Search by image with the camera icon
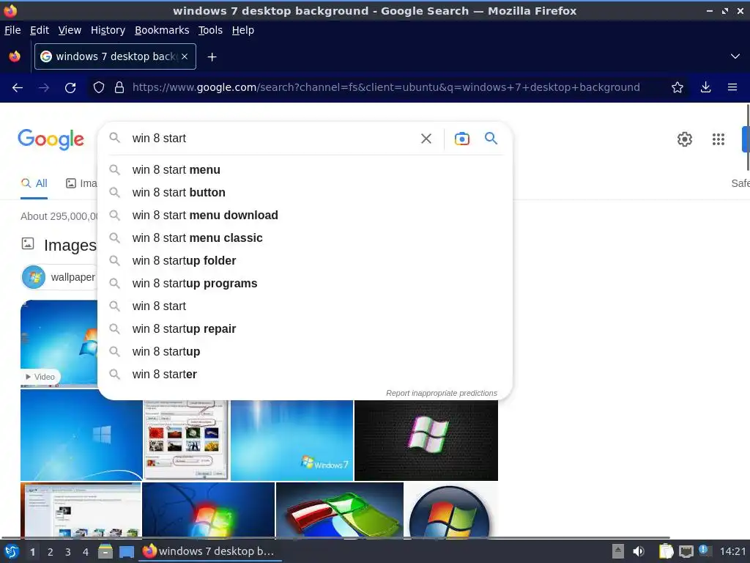 pyautogui.click(x=462, y=139)
